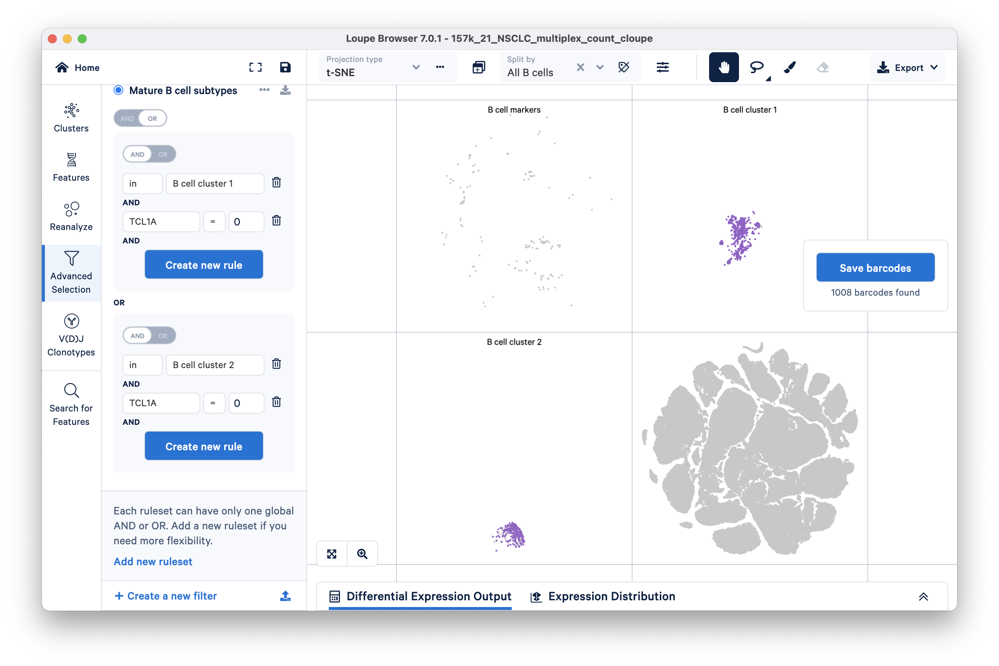Delete the B cell cluster 2 rule
This screenshot has width=999, height=666.
(x=276, y=364)
